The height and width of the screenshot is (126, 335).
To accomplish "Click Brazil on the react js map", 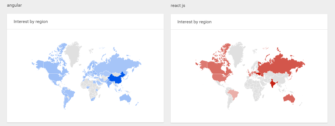I will (234, 94).
